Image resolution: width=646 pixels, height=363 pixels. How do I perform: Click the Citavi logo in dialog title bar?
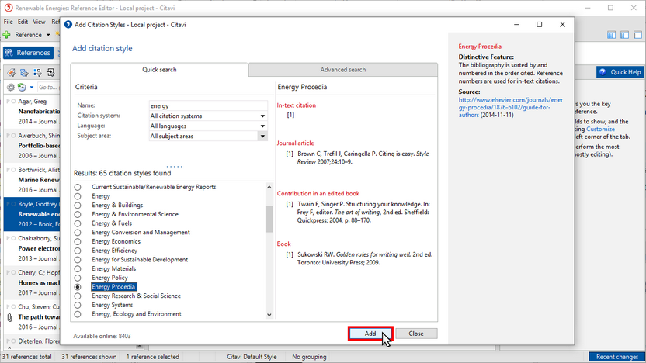68,25
